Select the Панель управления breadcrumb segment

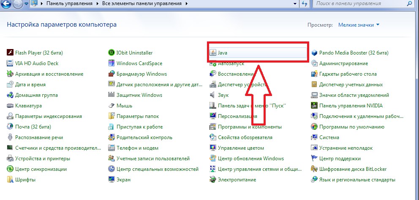[69, 3]
